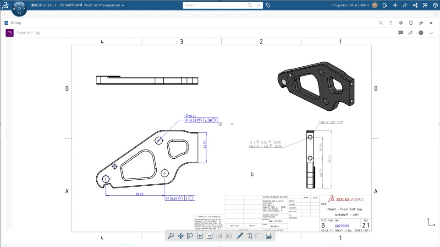Click the SOLIDWORKS logo in title block
This screenshot has height=247, width=440.
tap(346, 199)
